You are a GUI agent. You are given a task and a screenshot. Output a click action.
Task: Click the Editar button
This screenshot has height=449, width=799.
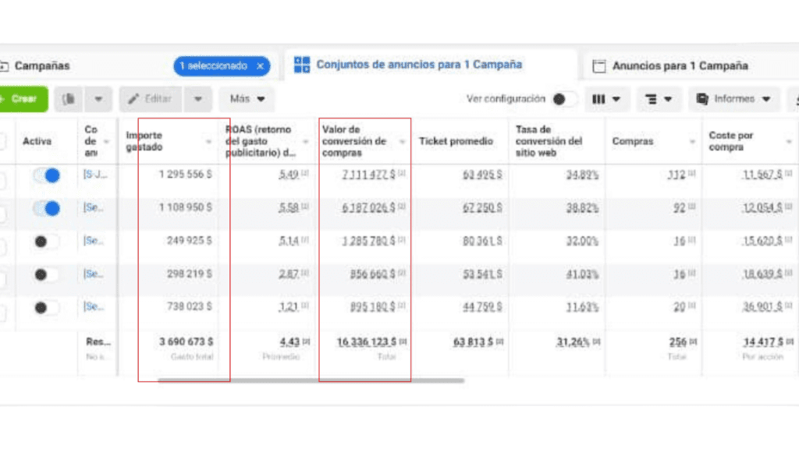tap(151, 99)
